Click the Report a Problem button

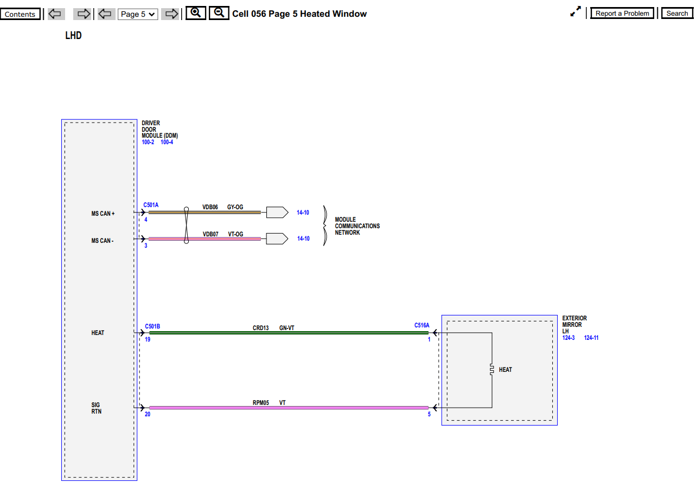(622, 13)
